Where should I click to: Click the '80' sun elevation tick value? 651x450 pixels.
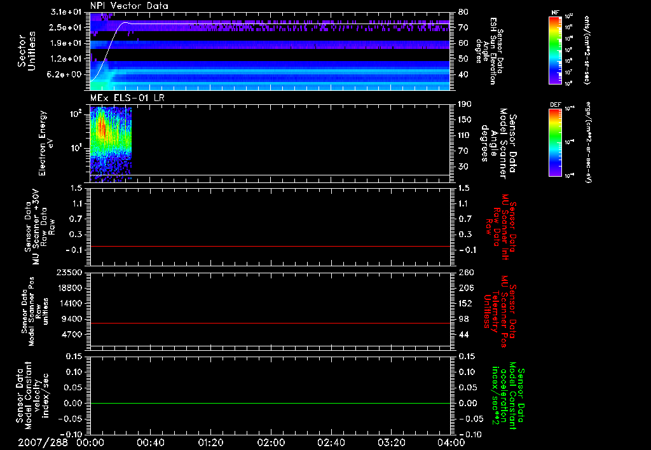click(x=463, y=11)
